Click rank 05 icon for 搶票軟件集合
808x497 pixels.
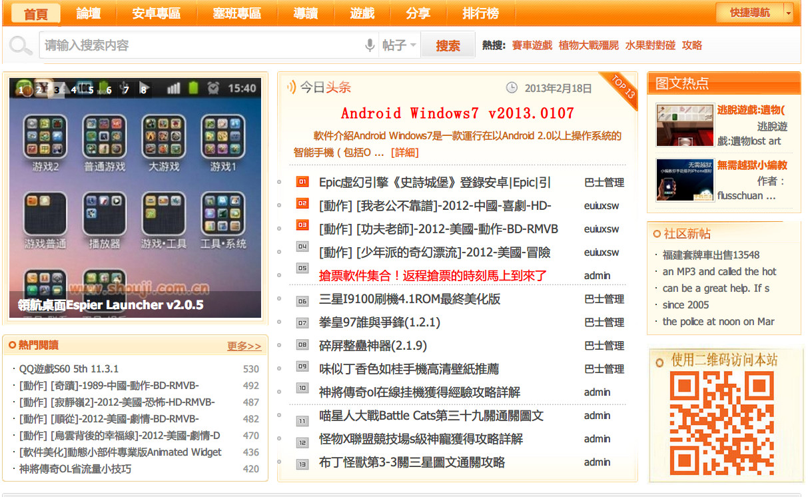[302, 268]
